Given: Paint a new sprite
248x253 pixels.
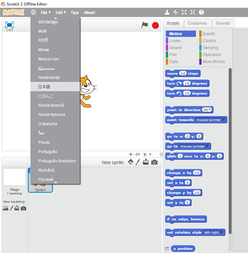Looking at the screenshot, I should (x=138, y=162).
